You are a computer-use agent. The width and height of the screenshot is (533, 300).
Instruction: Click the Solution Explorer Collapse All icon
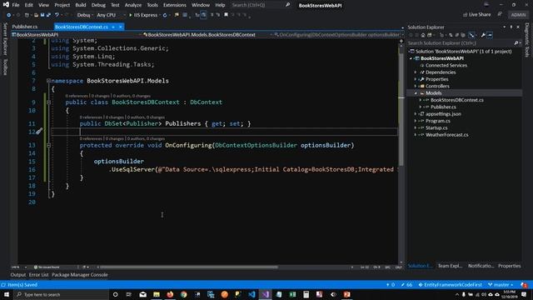pyautogui.click(x=457, y=35)
